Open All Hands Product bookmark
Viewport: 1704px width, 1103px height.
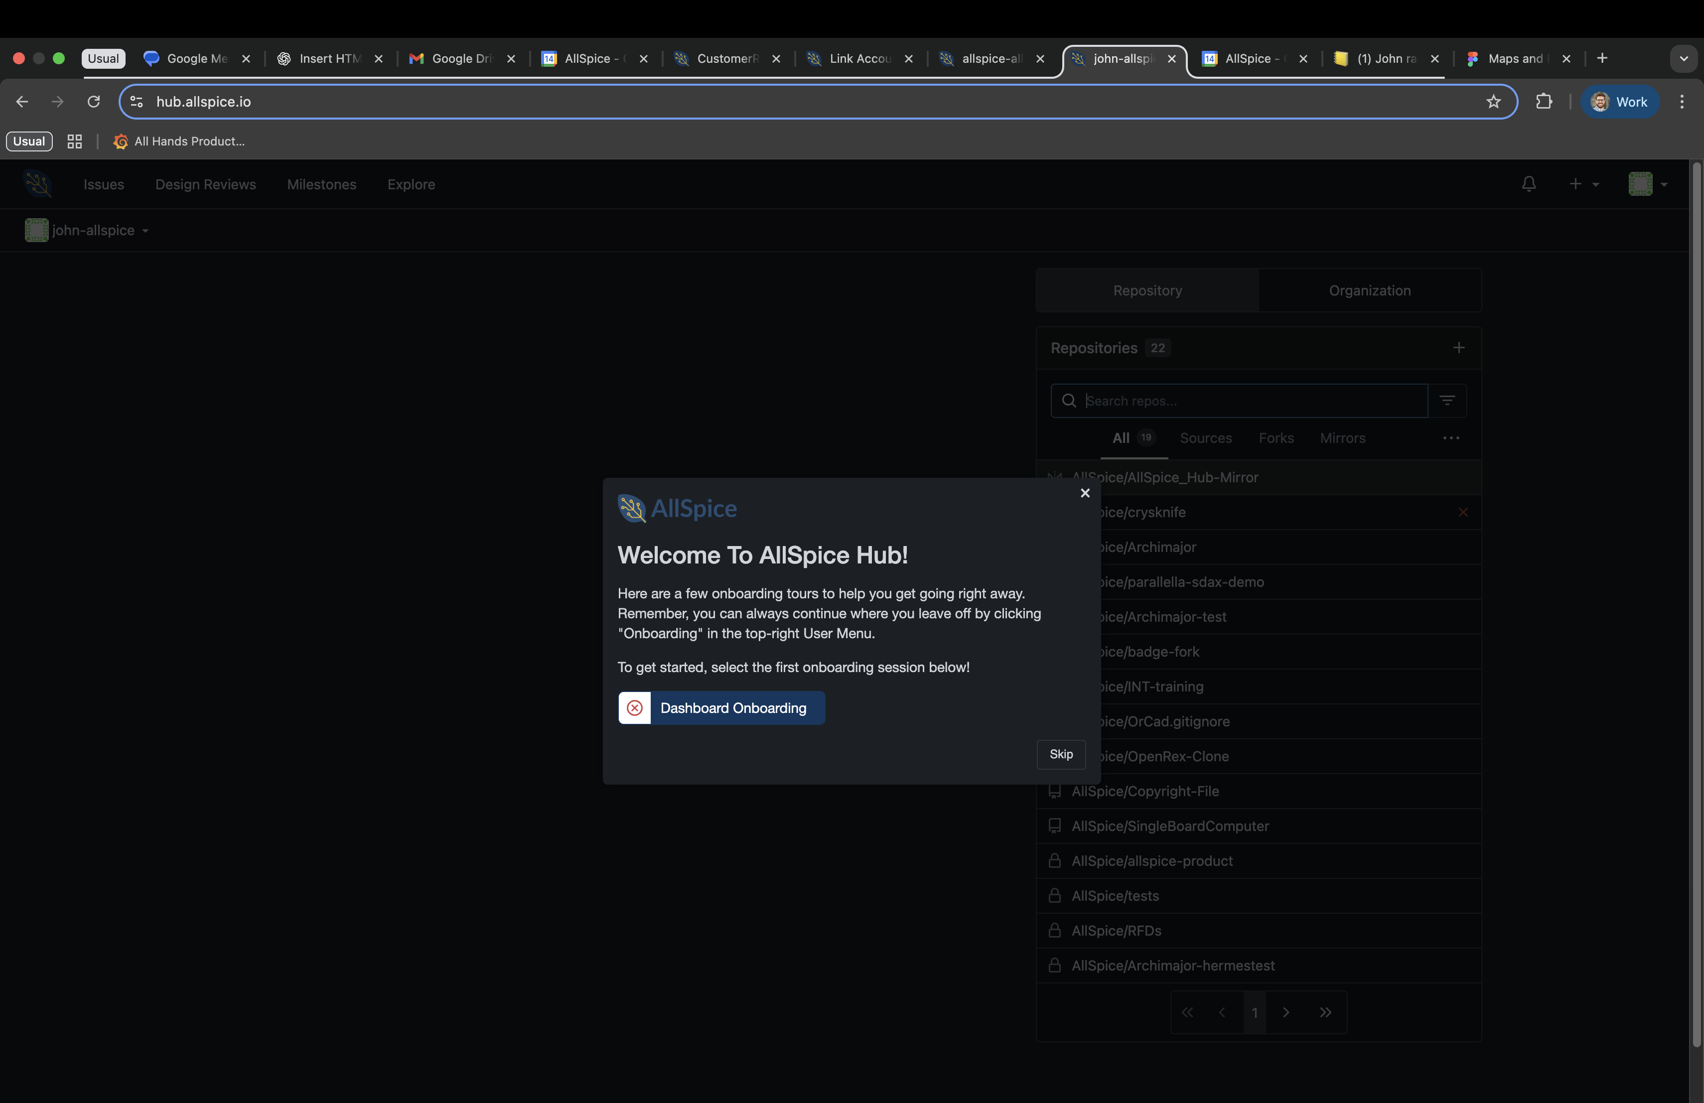click(180, 141)
